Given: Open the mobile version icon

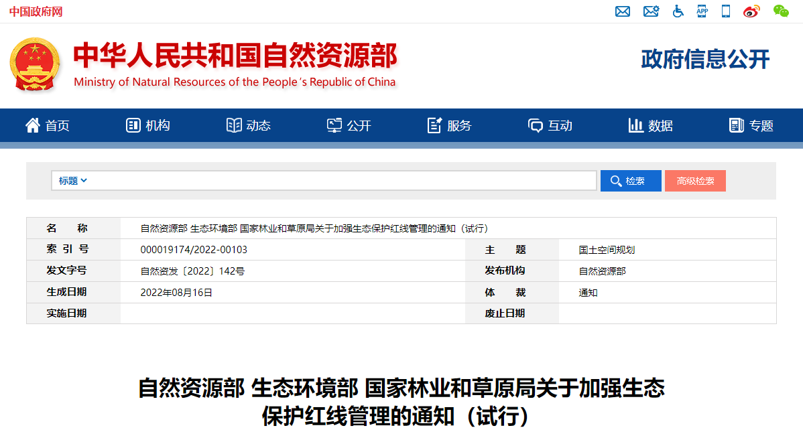Looking at the screenshot, I should point(725,11).
